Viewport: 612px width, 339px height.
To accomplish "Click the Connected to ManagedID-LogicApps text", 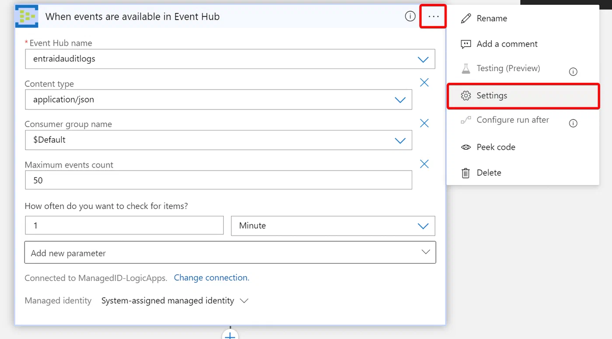I will tap(96, 278).
